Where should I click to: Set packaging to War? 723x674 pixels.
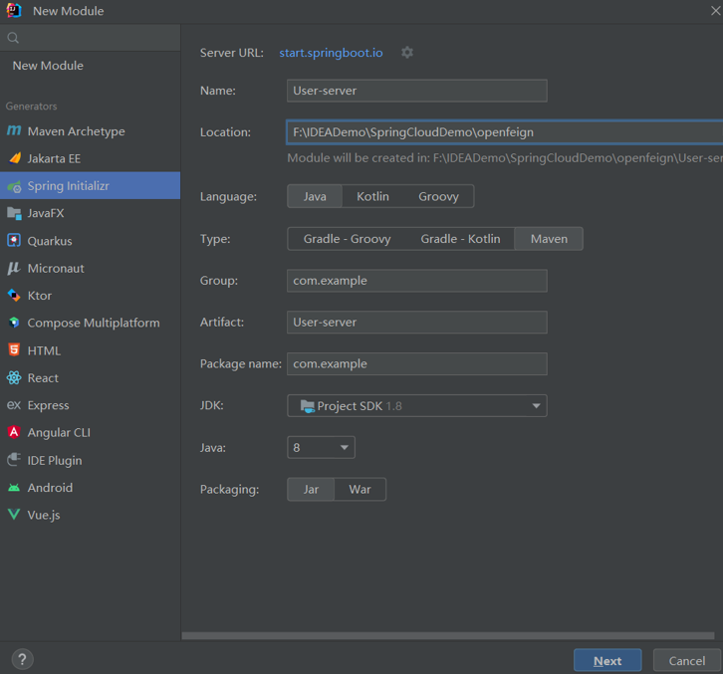(x=360, y=490)
